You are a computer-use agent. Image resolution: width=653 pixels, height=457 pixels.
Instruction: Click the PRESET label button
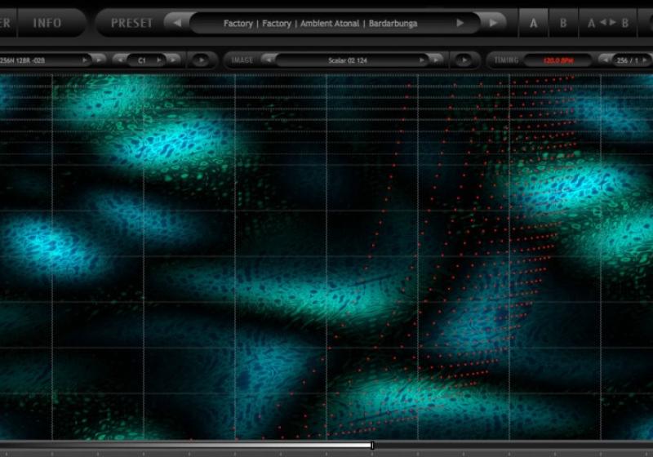point(131,23)
